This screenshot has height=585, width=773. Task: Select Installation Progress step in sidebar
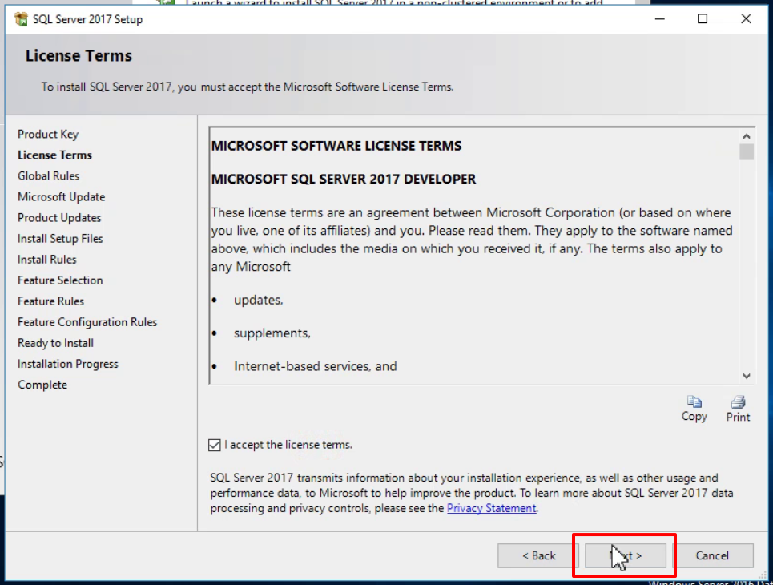click(68, 364)
